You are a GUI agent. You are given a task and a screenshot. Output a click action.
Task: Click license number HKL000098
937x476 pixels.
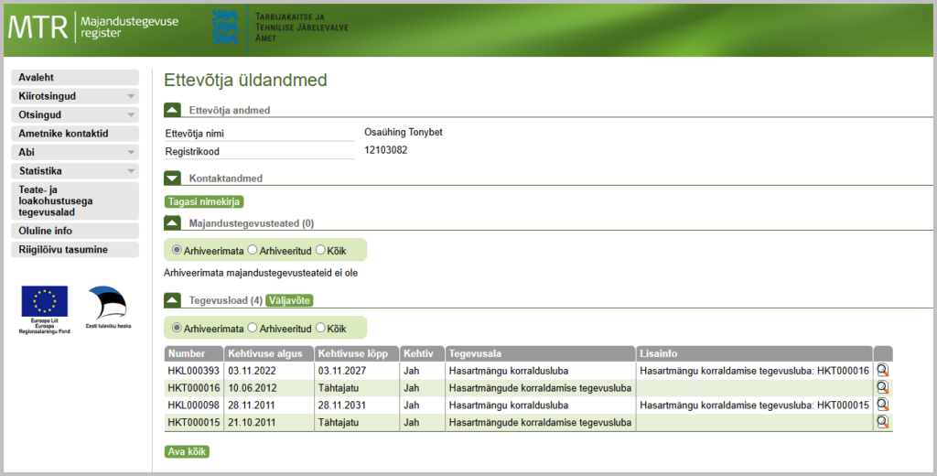pos(194,406)
